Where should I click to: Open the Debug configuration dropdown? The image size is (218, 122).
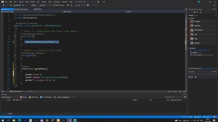click(35, 5)
